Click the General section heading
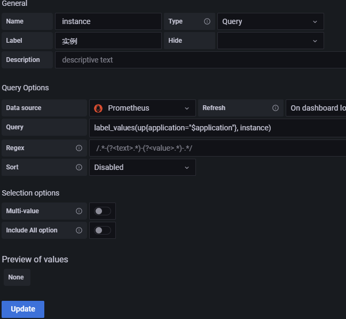 click(x=14, y=3)
